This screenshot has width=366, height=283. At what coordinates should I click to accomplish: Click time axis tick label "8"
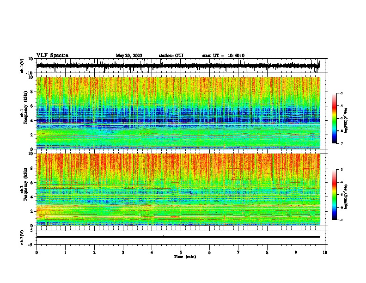pos(267,252)
